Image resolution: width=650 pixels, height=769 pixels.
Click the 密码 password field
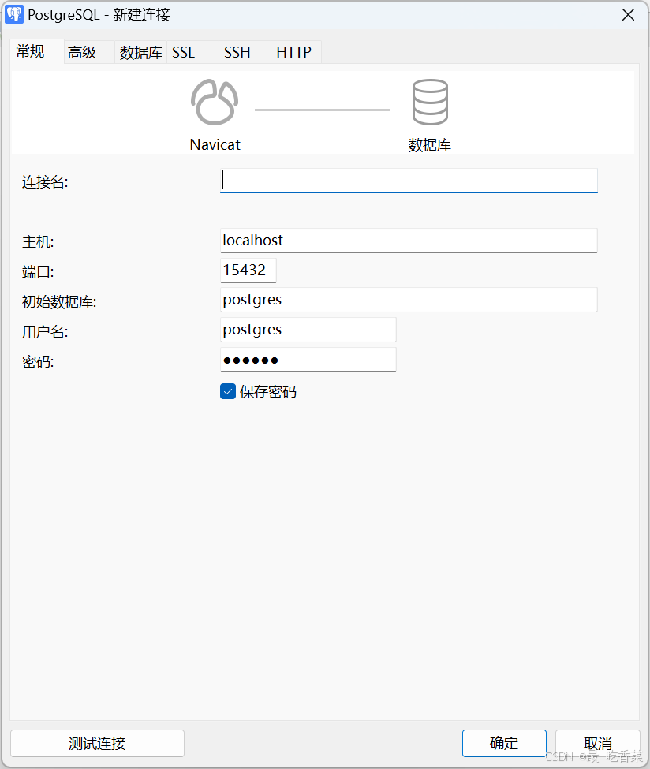click(308, 360)
